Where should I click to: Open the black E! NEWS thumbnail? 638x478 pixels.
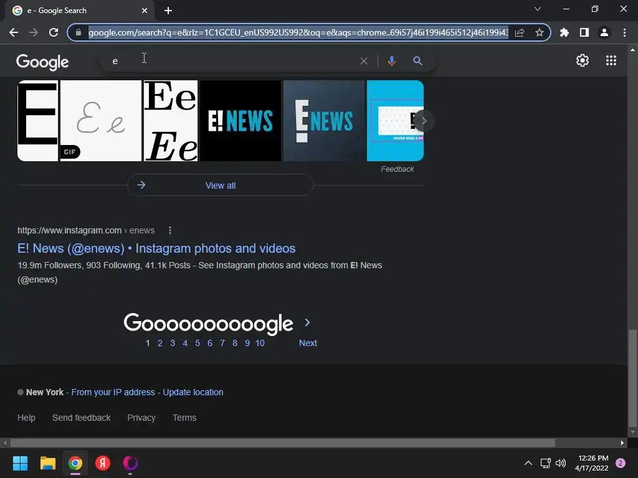(x=240, y=121)
